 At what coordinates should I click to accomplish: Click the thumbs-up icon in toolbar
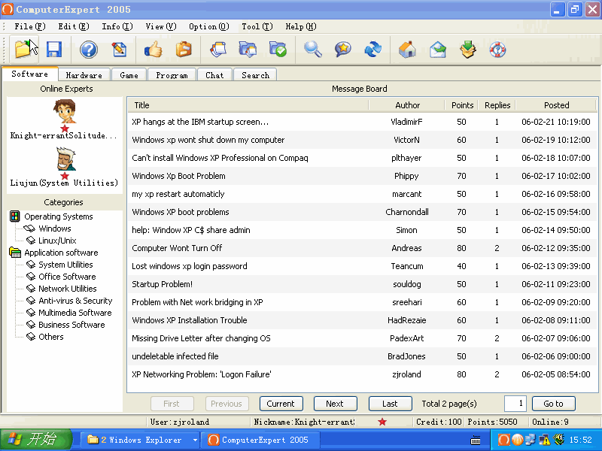154,50
